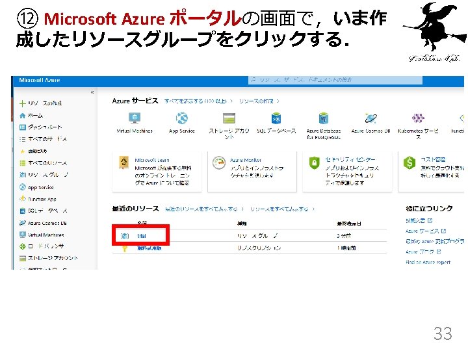468x351 pixels.
Task: Click the Home icon in the sidebar
Action: point(22,116)
